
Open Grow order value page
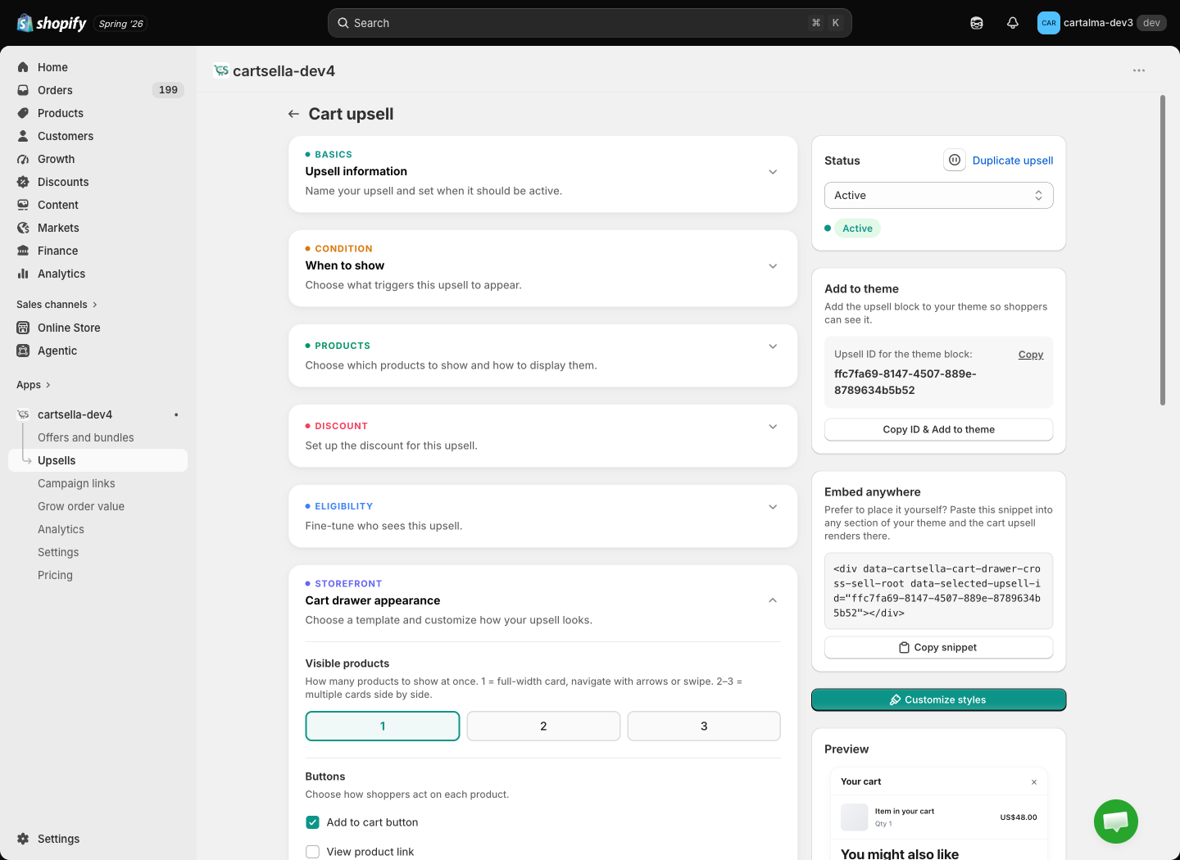pyautogui.click(x=81, y=506)
